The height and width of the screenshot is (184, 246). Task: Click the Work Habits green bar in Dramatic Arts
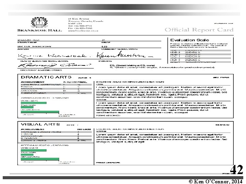click(x=33, y=103)
